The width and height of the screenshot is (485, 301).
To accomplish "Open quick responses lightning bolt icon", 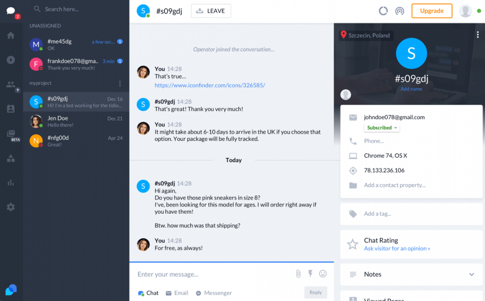I will pyautogui.click(x=310, y=274).
